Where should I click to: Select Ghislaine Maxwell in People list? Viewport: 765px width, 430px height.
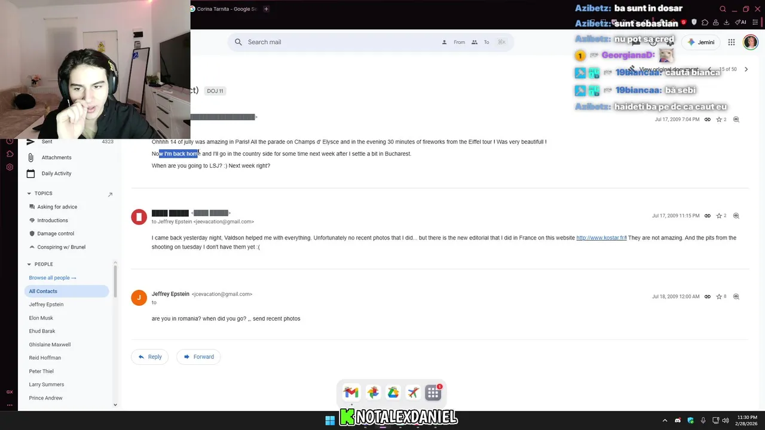[50, 345]
